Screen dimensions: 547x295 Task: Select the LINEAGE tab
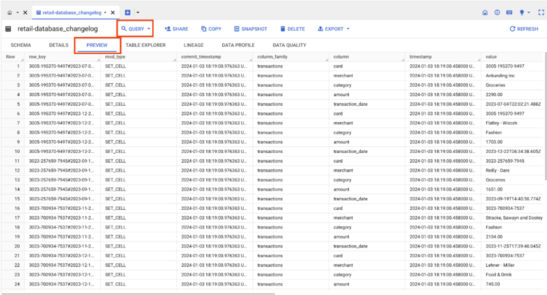[193, 45]
